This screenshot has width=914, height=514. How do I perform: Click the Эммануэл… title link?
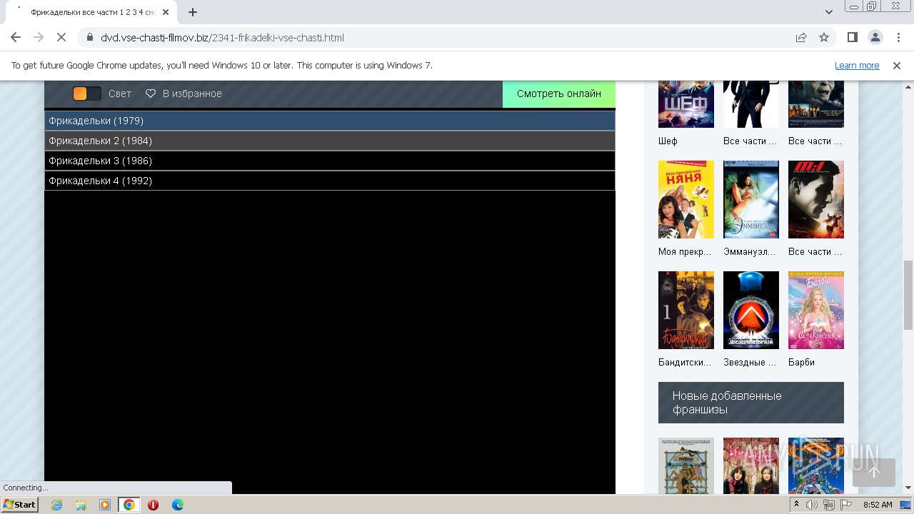pos(750,251)
